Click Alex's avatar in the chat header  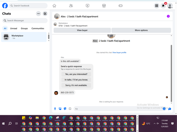pyautogui.click(x=57, y=16)
